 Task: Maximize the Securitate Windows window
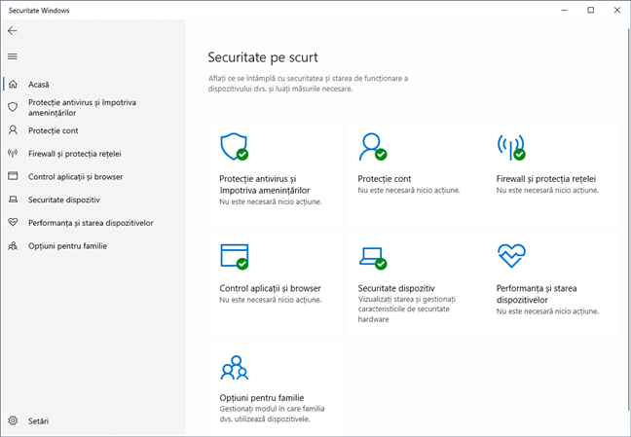click(591, 10)
